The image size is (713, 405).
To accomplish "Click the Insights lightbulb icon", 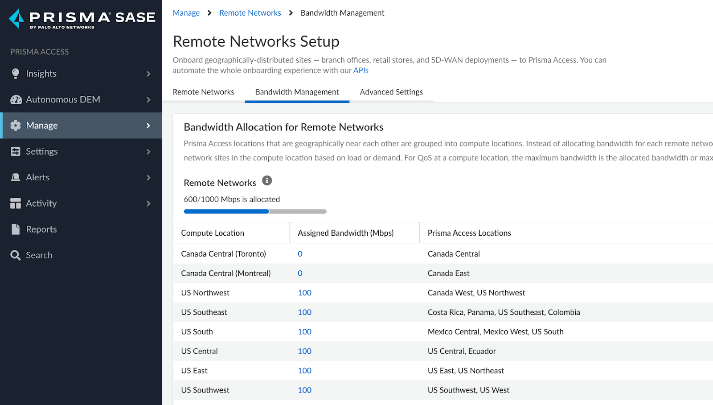I will click(x=16, y=74).
